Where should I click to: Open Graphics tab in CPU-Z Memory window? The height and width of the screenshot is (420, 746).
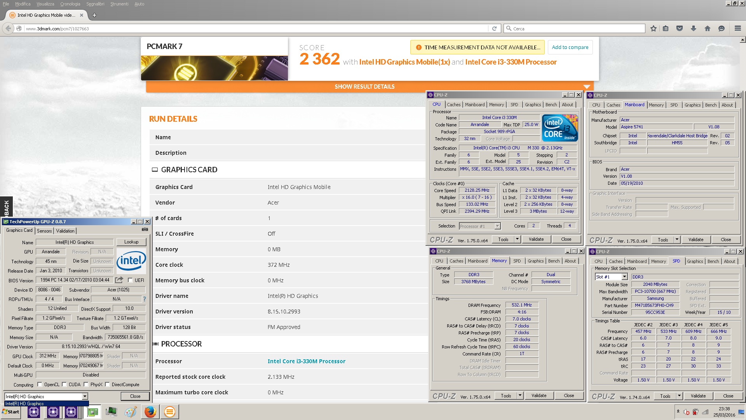(535, 261)
